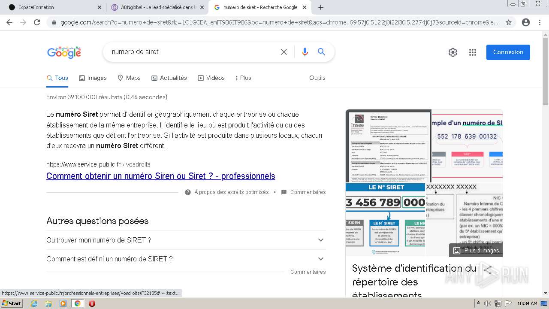The height and width of the screenshot is (309, 549).
Task: Click Commentaires below the questions section
Action: pos(308,272)
